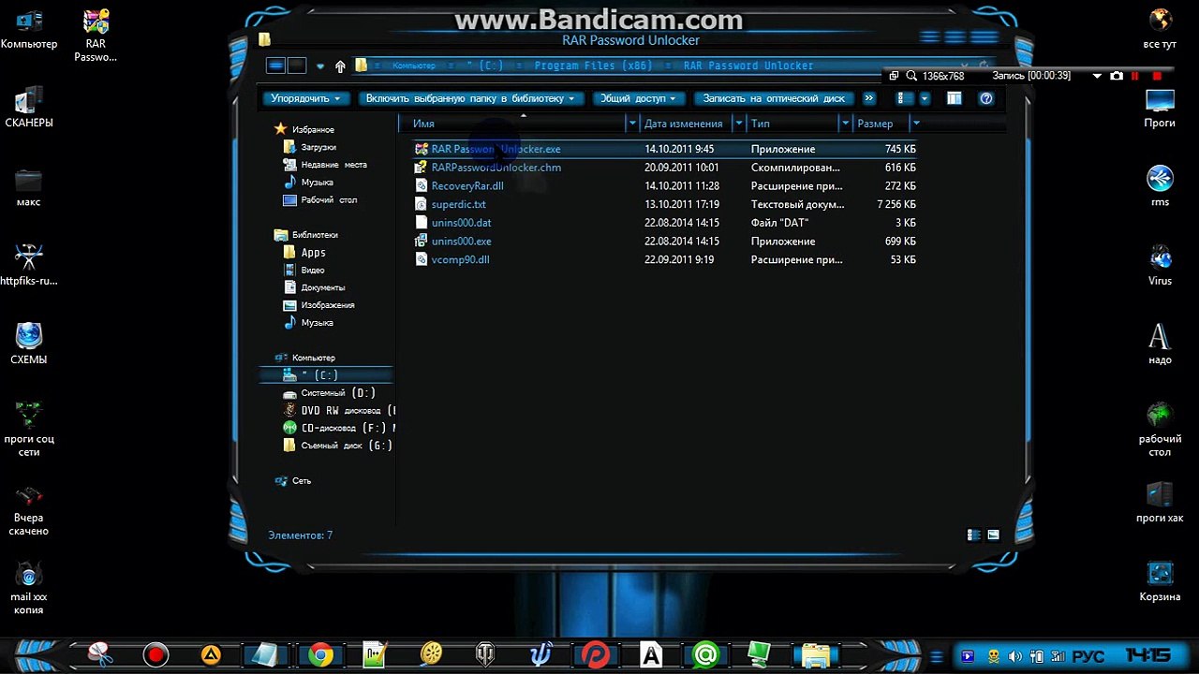Click the change view icon in Explorer toolbar
The image size is (1199, 674).
pos(903,98)
